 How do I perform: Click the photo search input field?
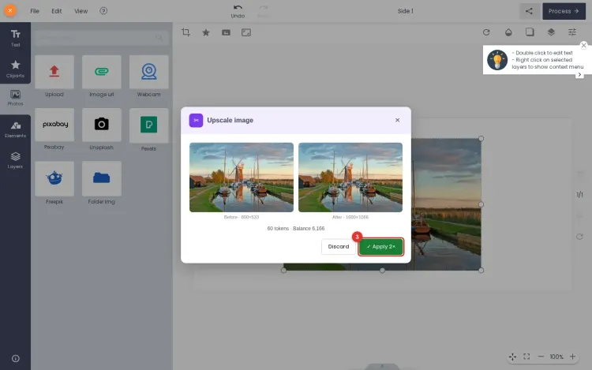click(x=102, y=38)
